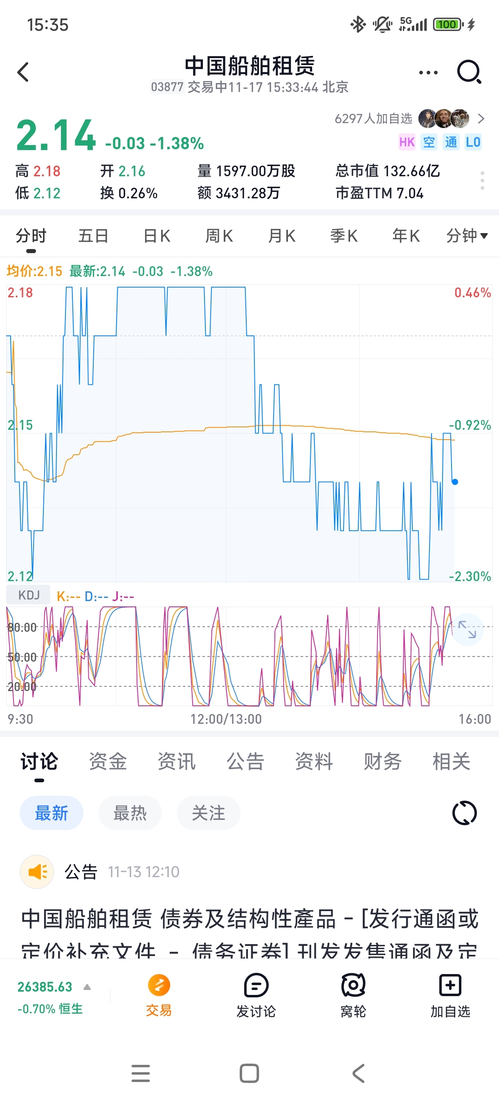Switch to the 最热 filter chip

130,813
